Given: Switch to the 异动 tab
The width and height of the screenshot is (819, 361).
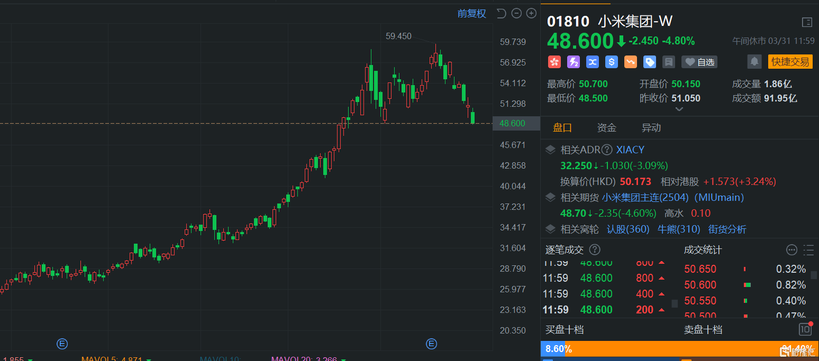Looking at the screenshot, I should [651, 128].
